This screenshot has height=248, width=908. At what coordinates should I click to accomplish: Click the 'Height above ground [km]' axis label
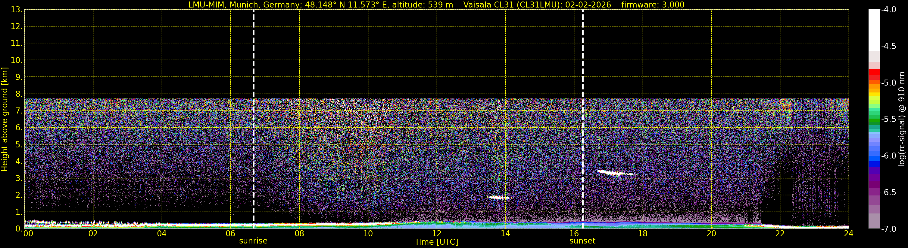pyautogui.click(x=5, y=119)
